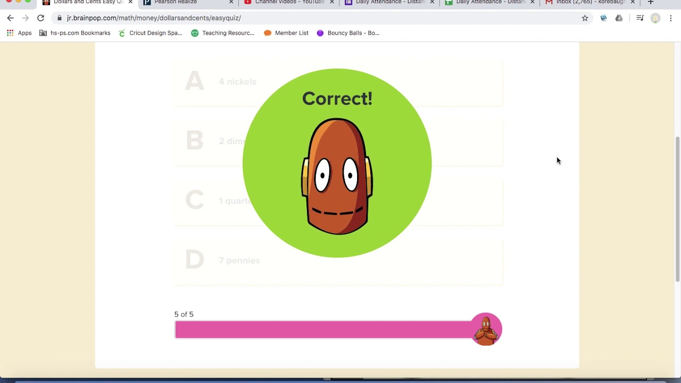The image size is (681, 383).
Task: Close the Pearson Realize tab
Action: pos(231,2)
